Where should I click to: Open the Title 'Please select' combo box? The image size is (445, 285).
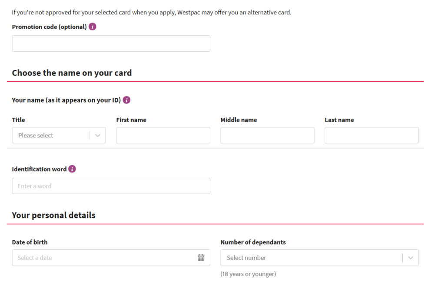[52, 136]
